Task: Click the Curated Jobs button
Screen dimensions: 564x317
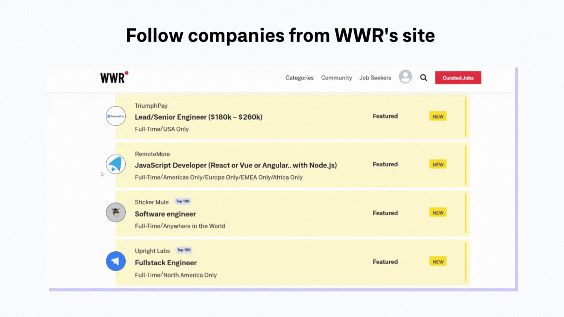Action: click(x=458, y=78)
